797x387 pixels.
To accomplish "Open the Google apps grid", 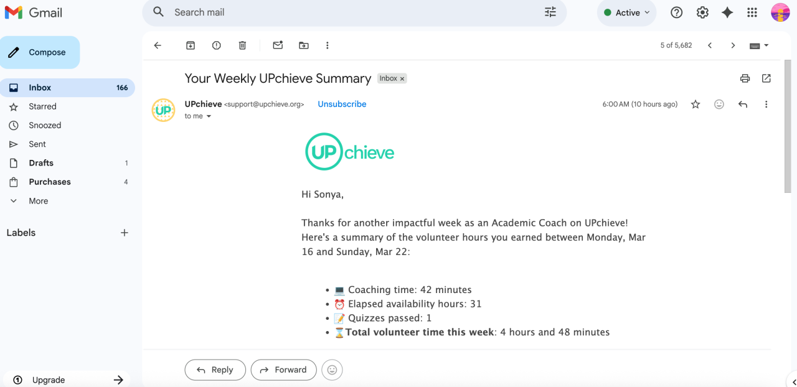I will click(752, 12).
